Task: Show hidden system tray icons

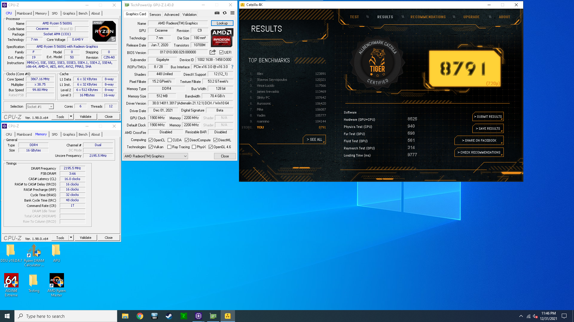Action: 521,316
